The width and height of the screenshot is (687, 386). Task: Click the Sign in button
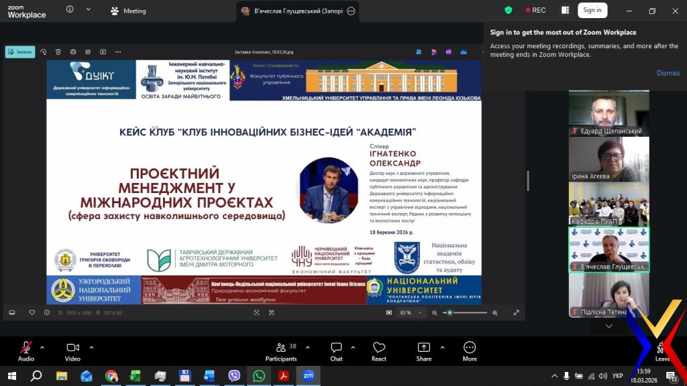[x=592, y=10]
